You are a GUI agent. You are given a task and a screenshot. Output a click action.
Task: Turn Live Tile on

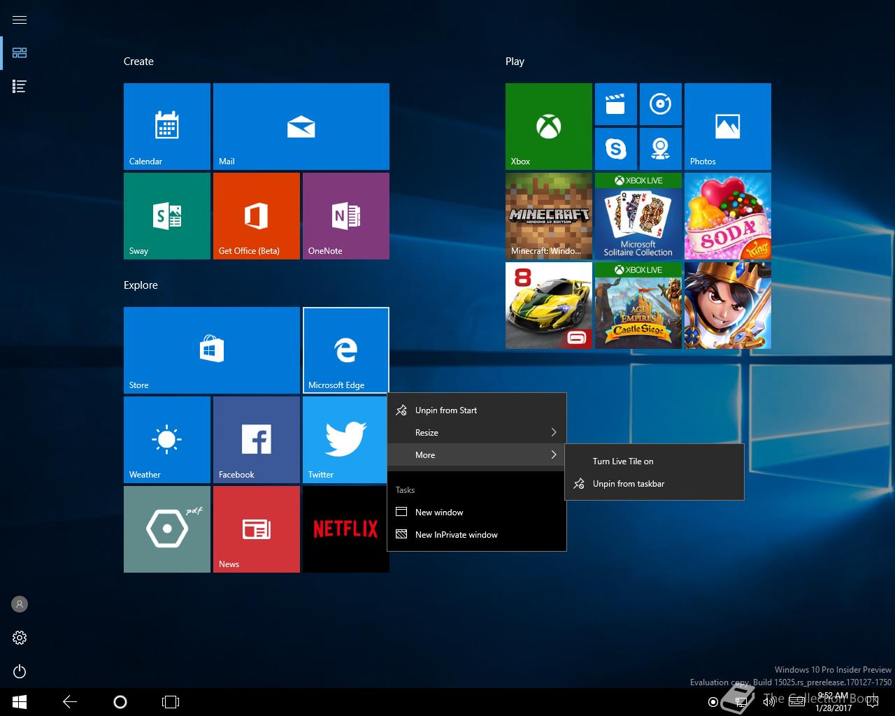pos(654,461)
